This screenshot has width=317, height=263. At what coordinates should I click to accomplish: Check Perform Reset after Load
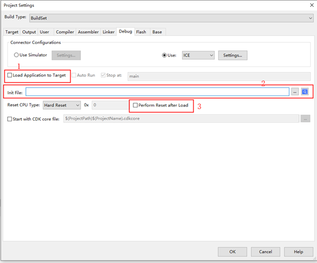tap(135, 105)
